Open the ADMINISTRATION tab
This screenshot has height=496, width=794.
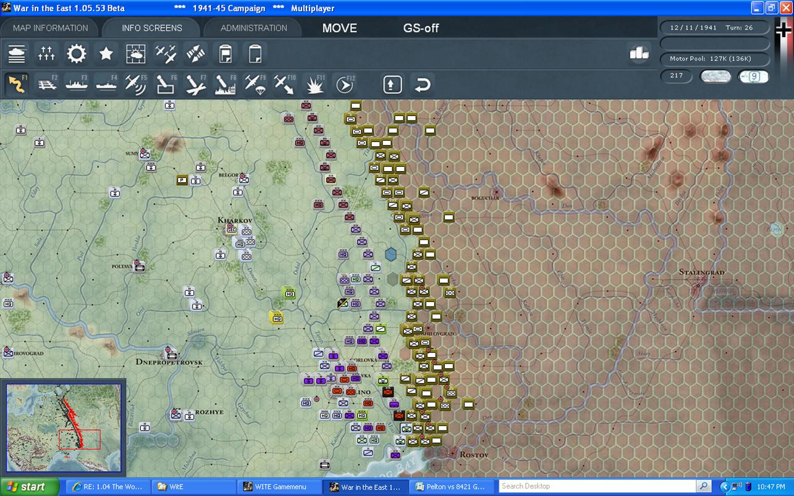253,28
